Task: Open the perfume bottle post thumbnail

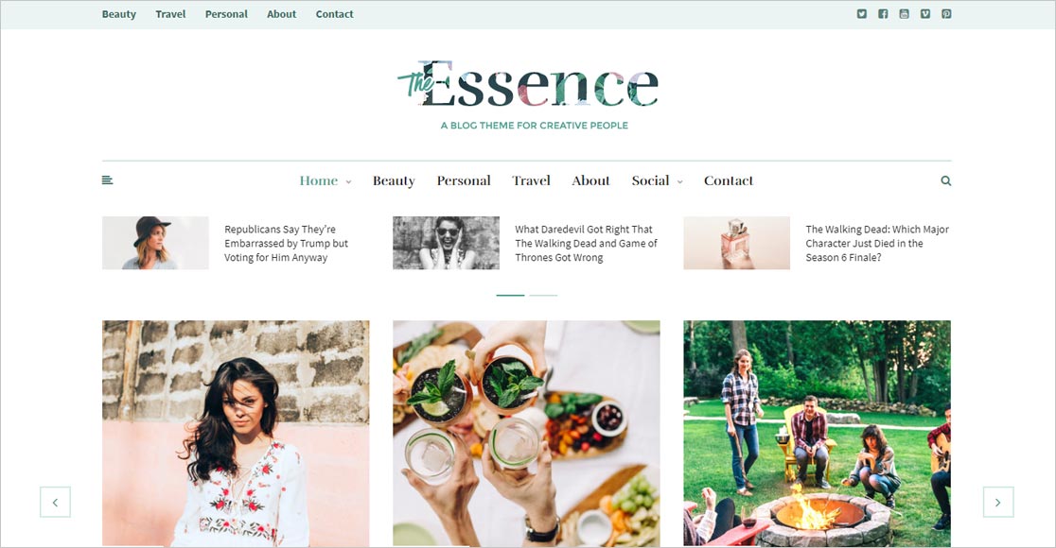Action: pyautogui.click(x=737, y=243)
